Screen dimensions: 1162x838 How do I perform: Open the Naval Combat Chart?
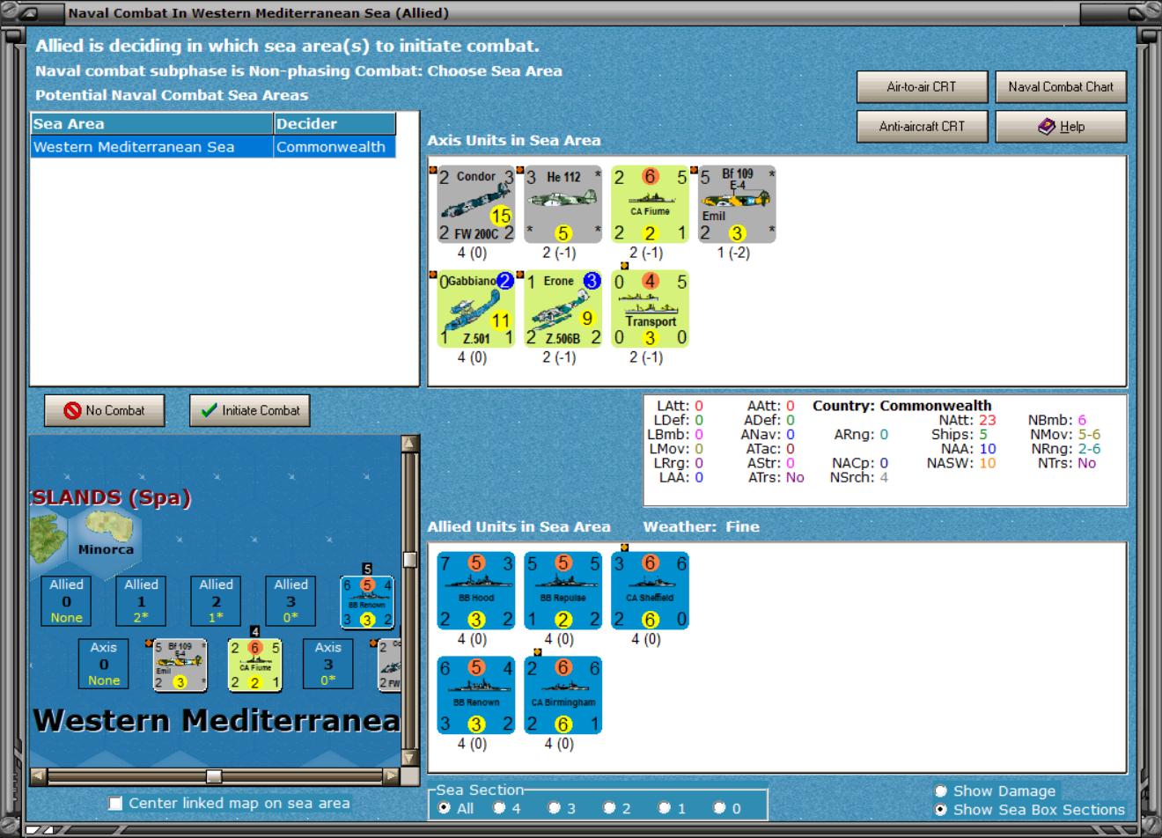point(1061,87)
